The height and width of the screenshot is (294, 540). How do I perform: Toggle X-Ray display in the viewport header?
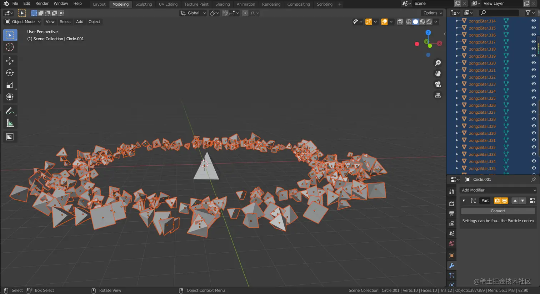400,22
